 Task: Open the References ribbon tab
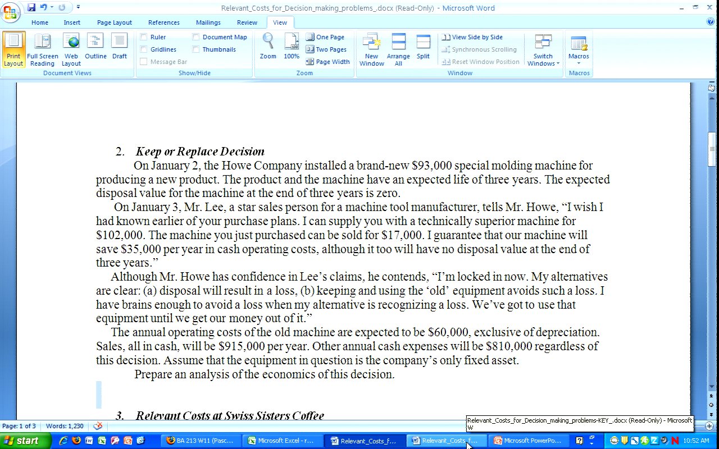[x=164, y=22]
